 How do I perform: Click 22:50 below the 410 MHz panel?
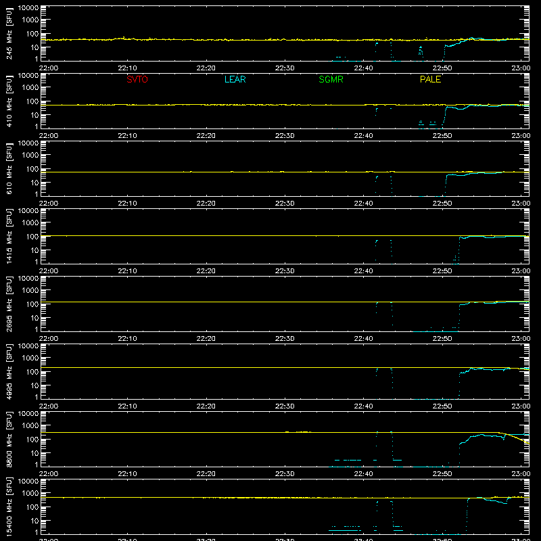point(442,136)
